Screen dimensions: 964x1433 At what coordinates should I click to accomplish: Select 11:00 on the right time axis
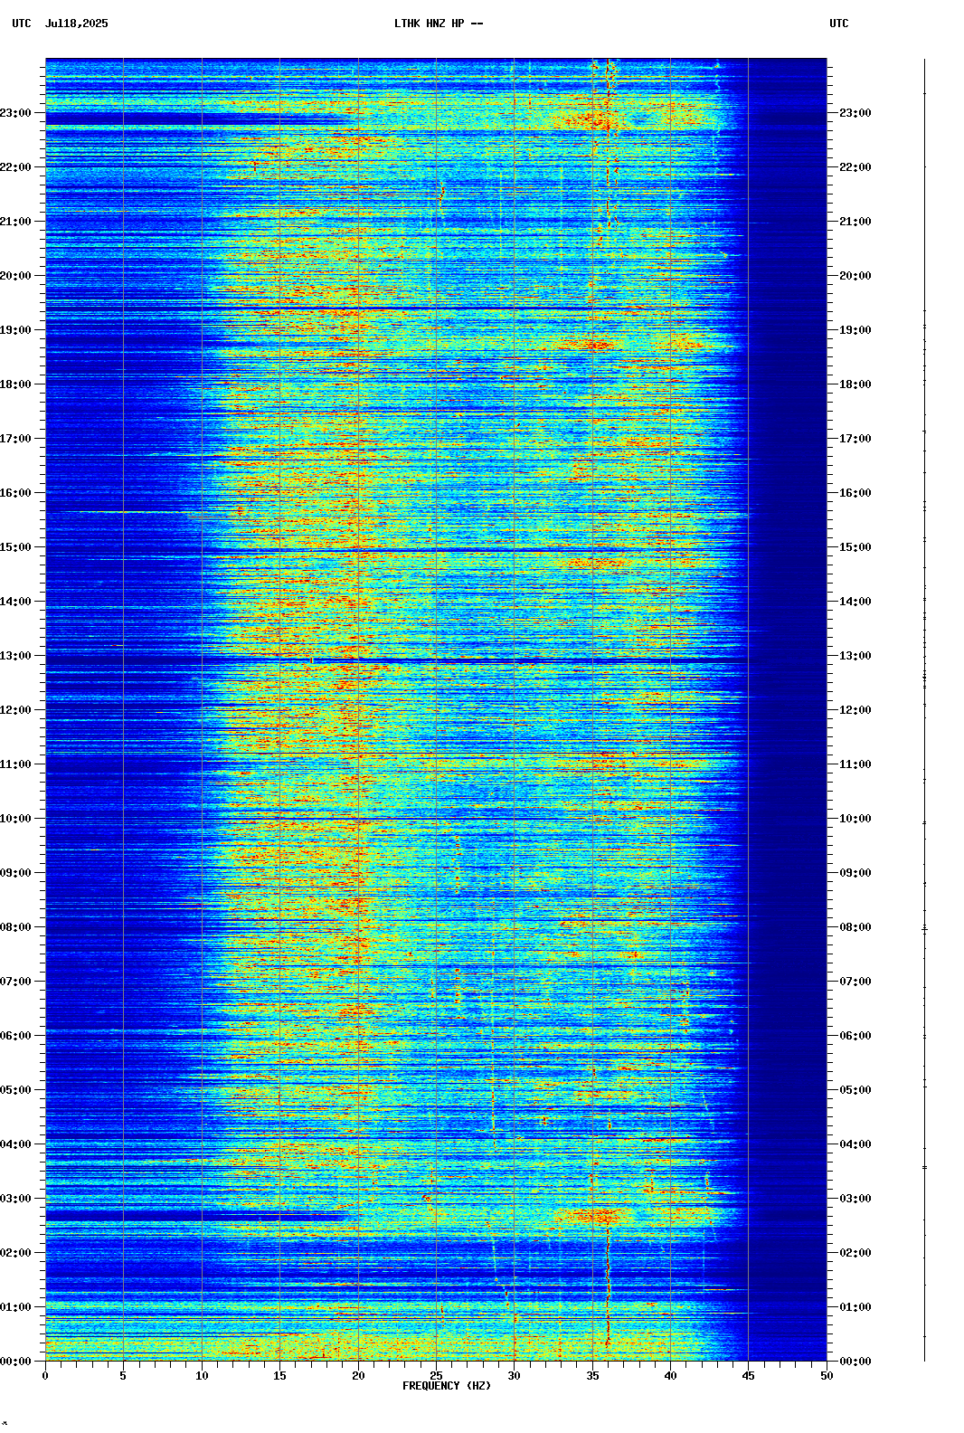coord(855,764)
